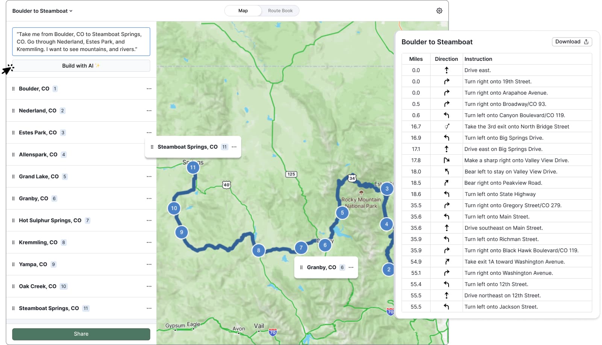Click the route description text box
The image size is (602, 345).
[81, 42]
